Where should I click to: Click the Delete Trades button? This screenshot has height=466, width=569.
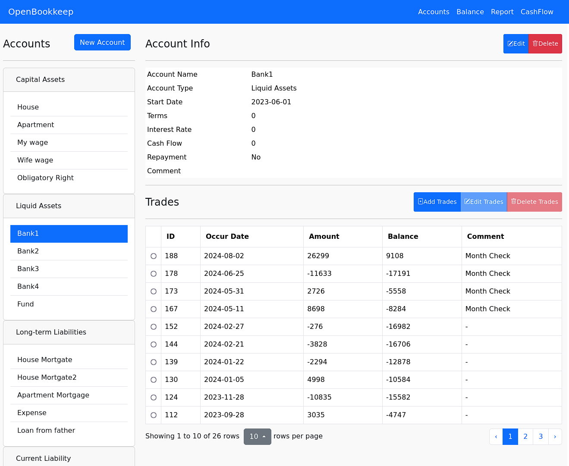[534, 202]
